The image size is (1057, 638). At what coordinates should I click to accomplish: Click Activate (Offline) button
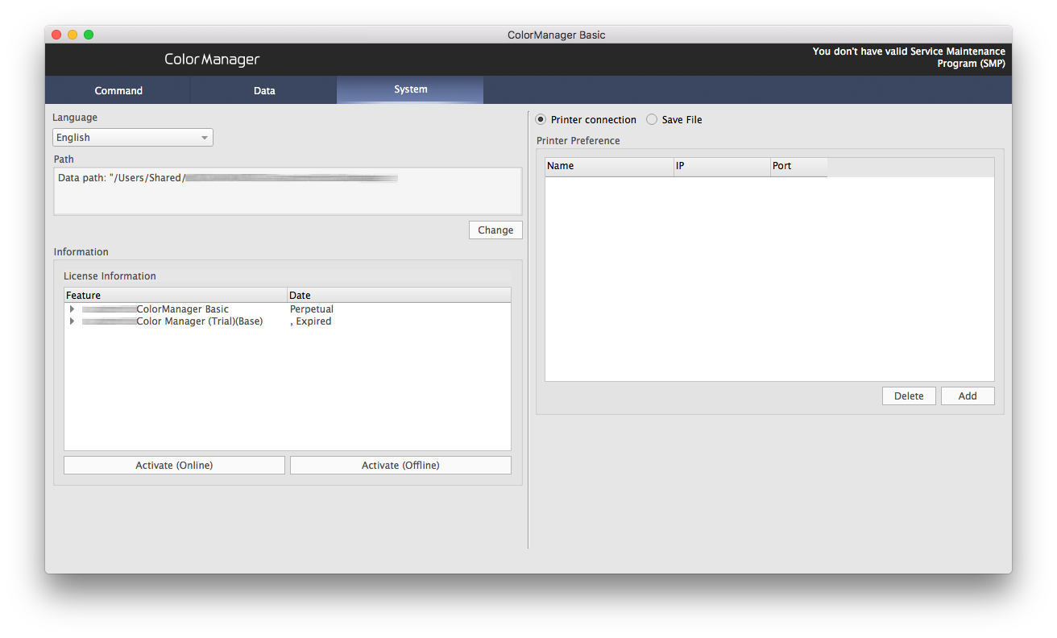(400, 465)
